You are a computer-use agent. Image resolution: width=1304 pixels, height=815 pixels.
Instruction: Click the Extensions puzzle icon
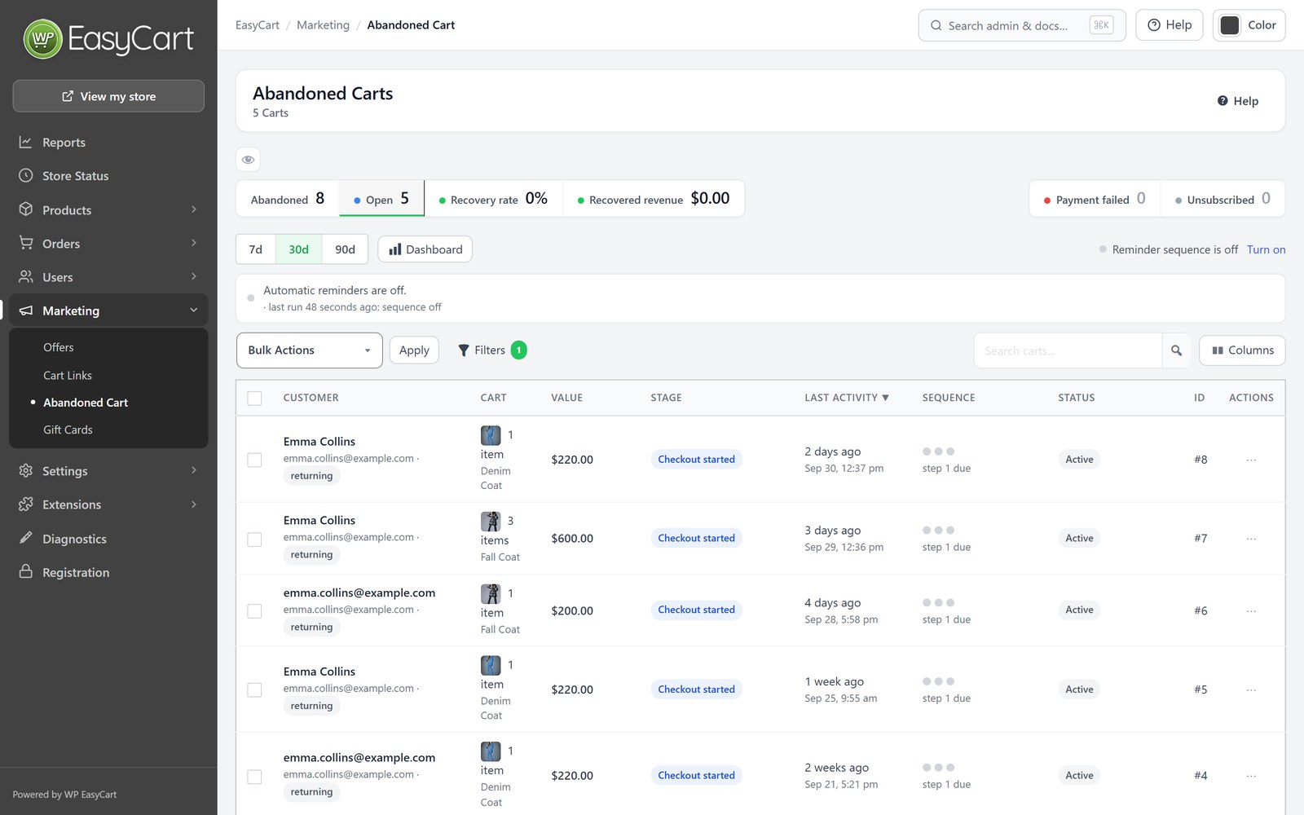(x=26, y=504)
